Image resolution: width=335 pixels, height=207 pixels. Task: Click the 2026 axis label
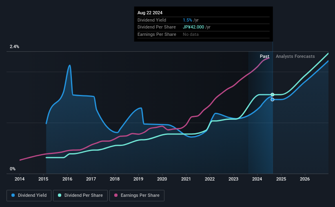click(305, 179)
